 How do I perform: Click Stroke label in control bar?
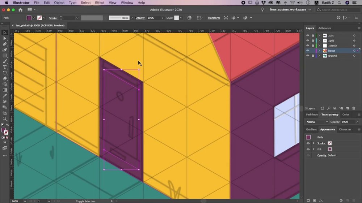[x=53, y=18]
